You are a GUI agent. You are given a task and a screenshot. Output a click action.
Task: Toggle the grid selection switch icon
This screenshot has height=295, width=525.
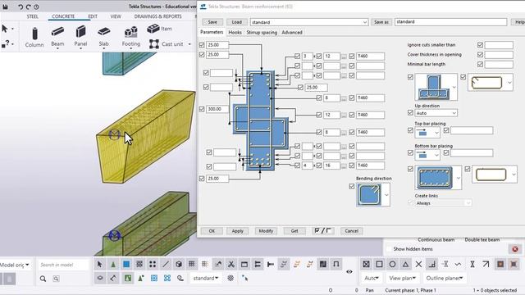click(x=192, y=264)
